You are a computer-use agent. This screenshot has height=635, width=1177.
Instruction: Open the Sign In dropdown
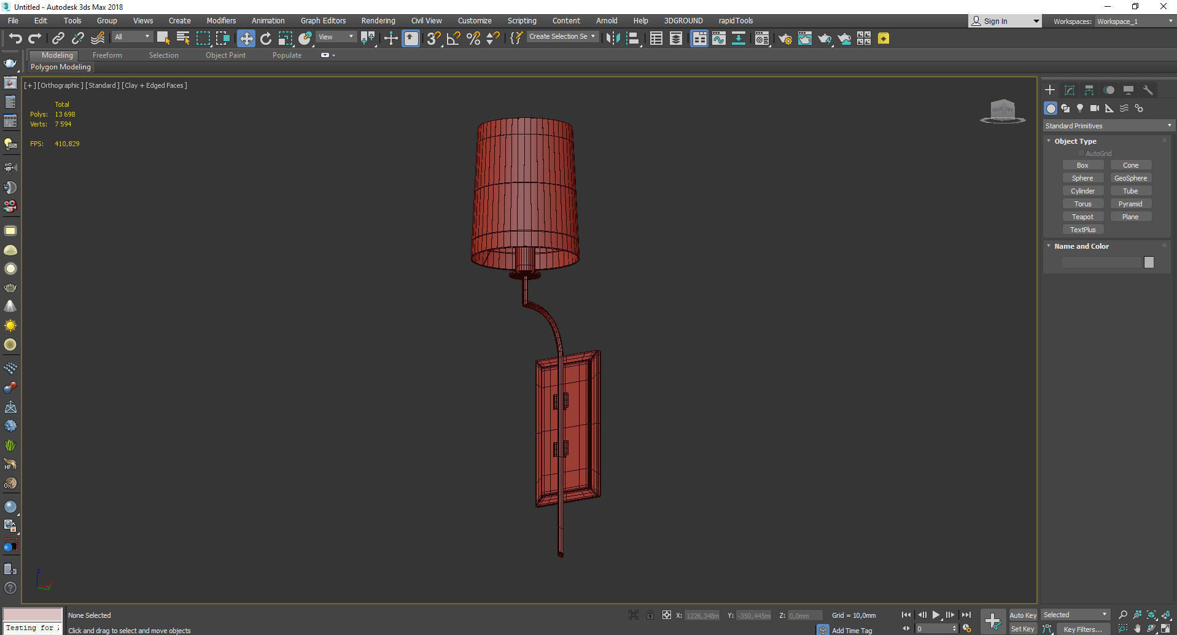[1006, 21]
